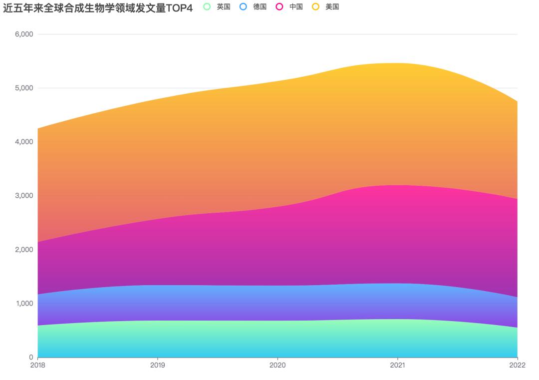Image resolution: width=539 pixels, height=380 pixels.
Task: Hide the 美国 series via legend label
Action: tap(332, 6)
